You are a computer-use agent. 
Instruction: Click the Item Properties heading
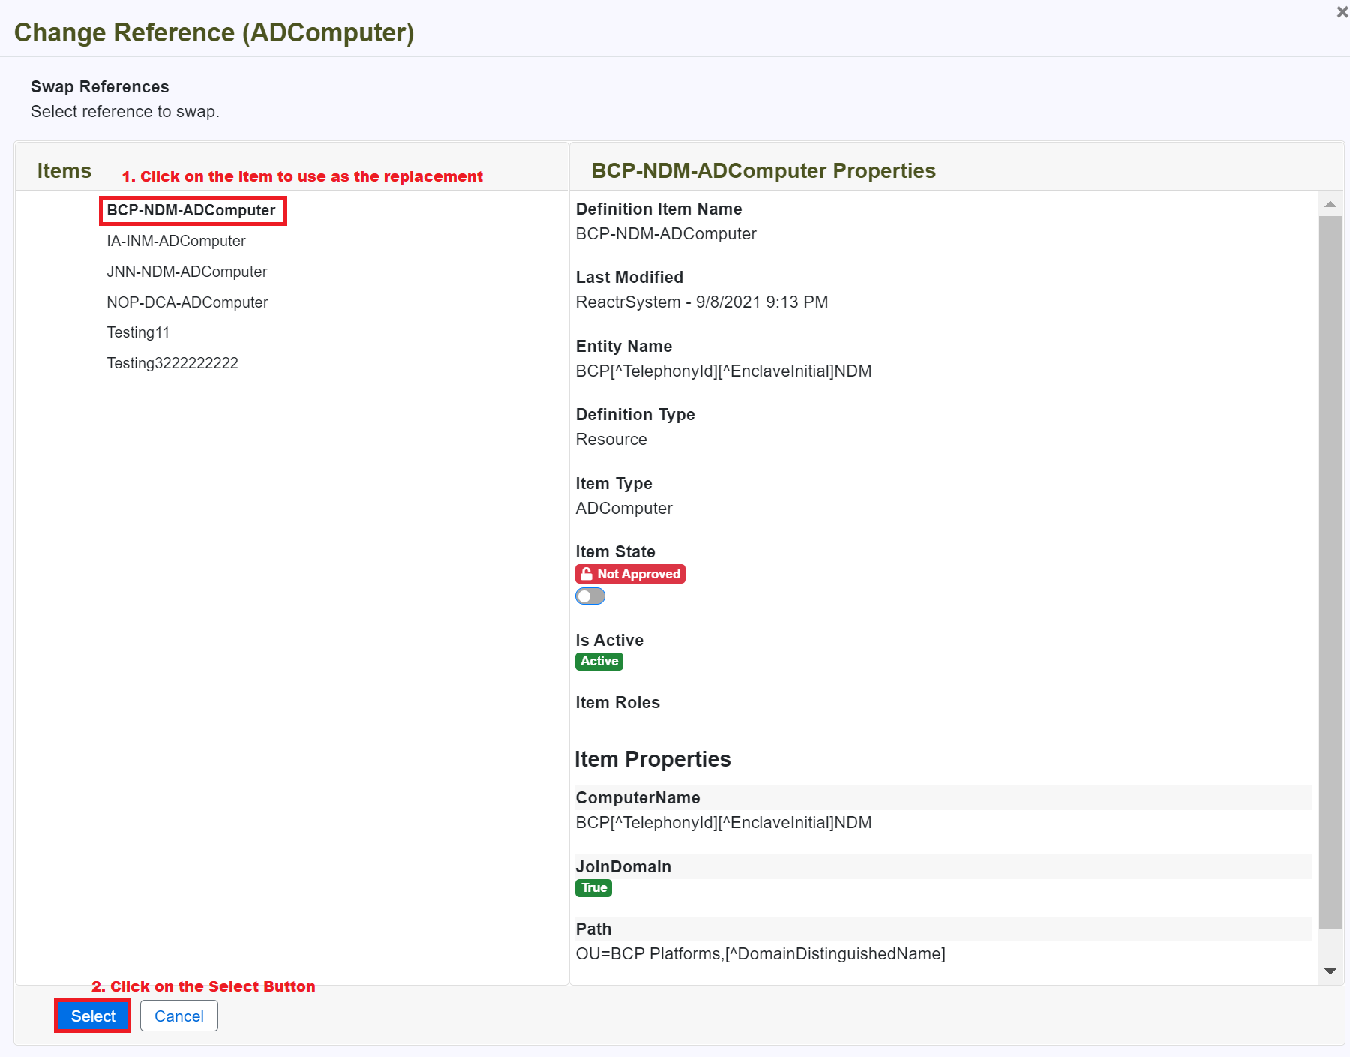click(x=652, y=759)
